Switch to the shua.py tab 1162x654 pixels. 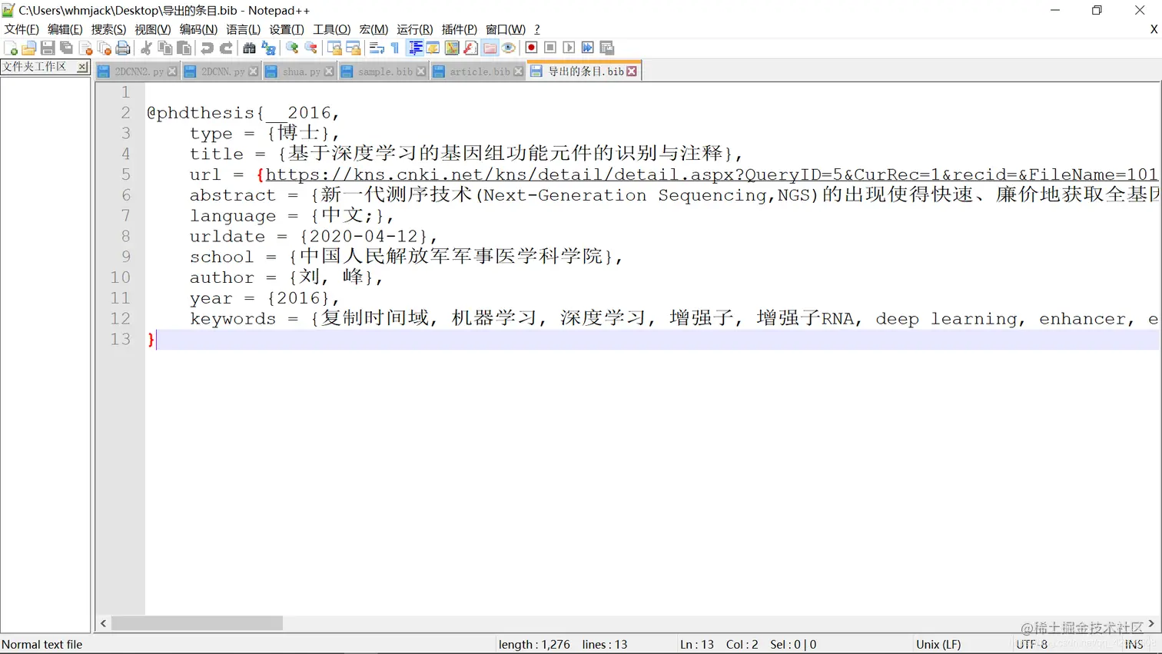click(x=301, y=71)
